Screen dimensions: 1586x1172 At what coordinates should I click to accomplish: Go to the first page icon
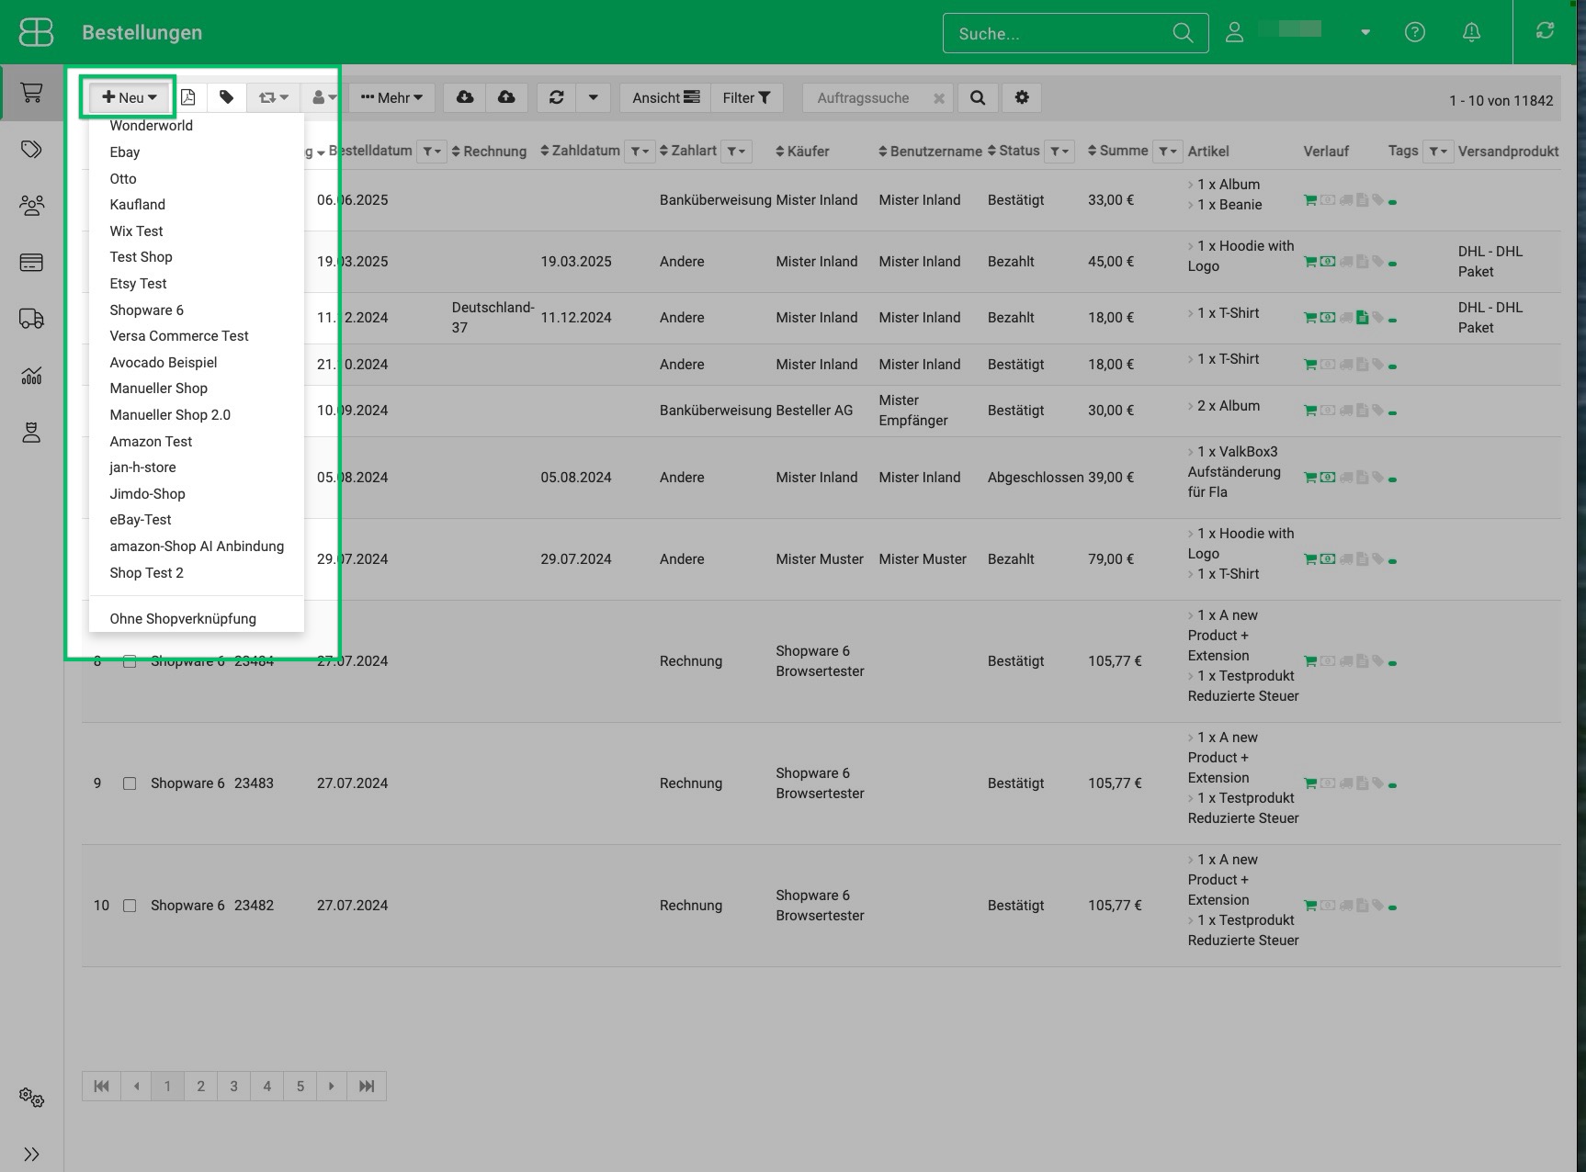click(x=101, y=1087)
